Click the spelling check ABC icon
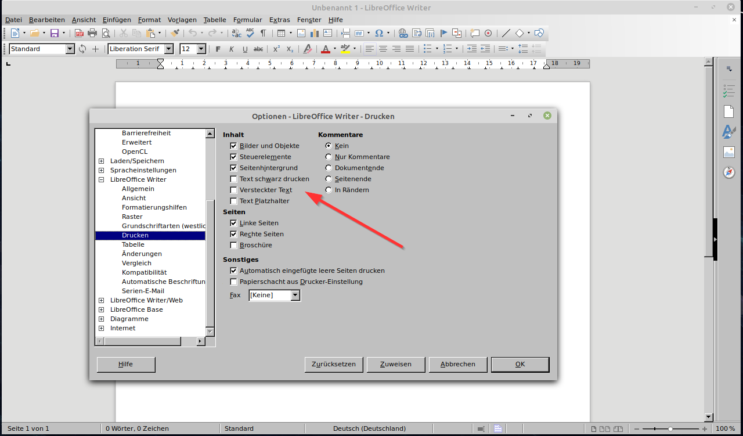Image resolution: width=743 pixels, height=436 pixels. pyautogui.click(x=250, y=33)
